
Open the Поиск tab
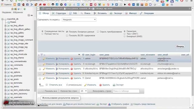click(85, 13)
